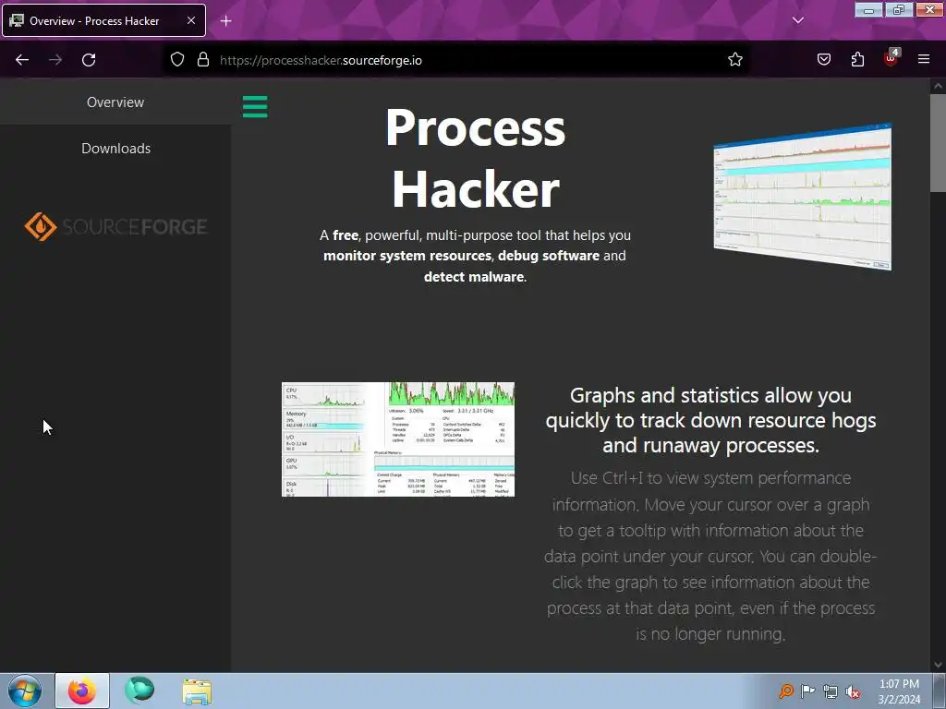Open the Save to Pocket button
The height and width of the screenshot is (709, 946).
[x=823, y=60]
